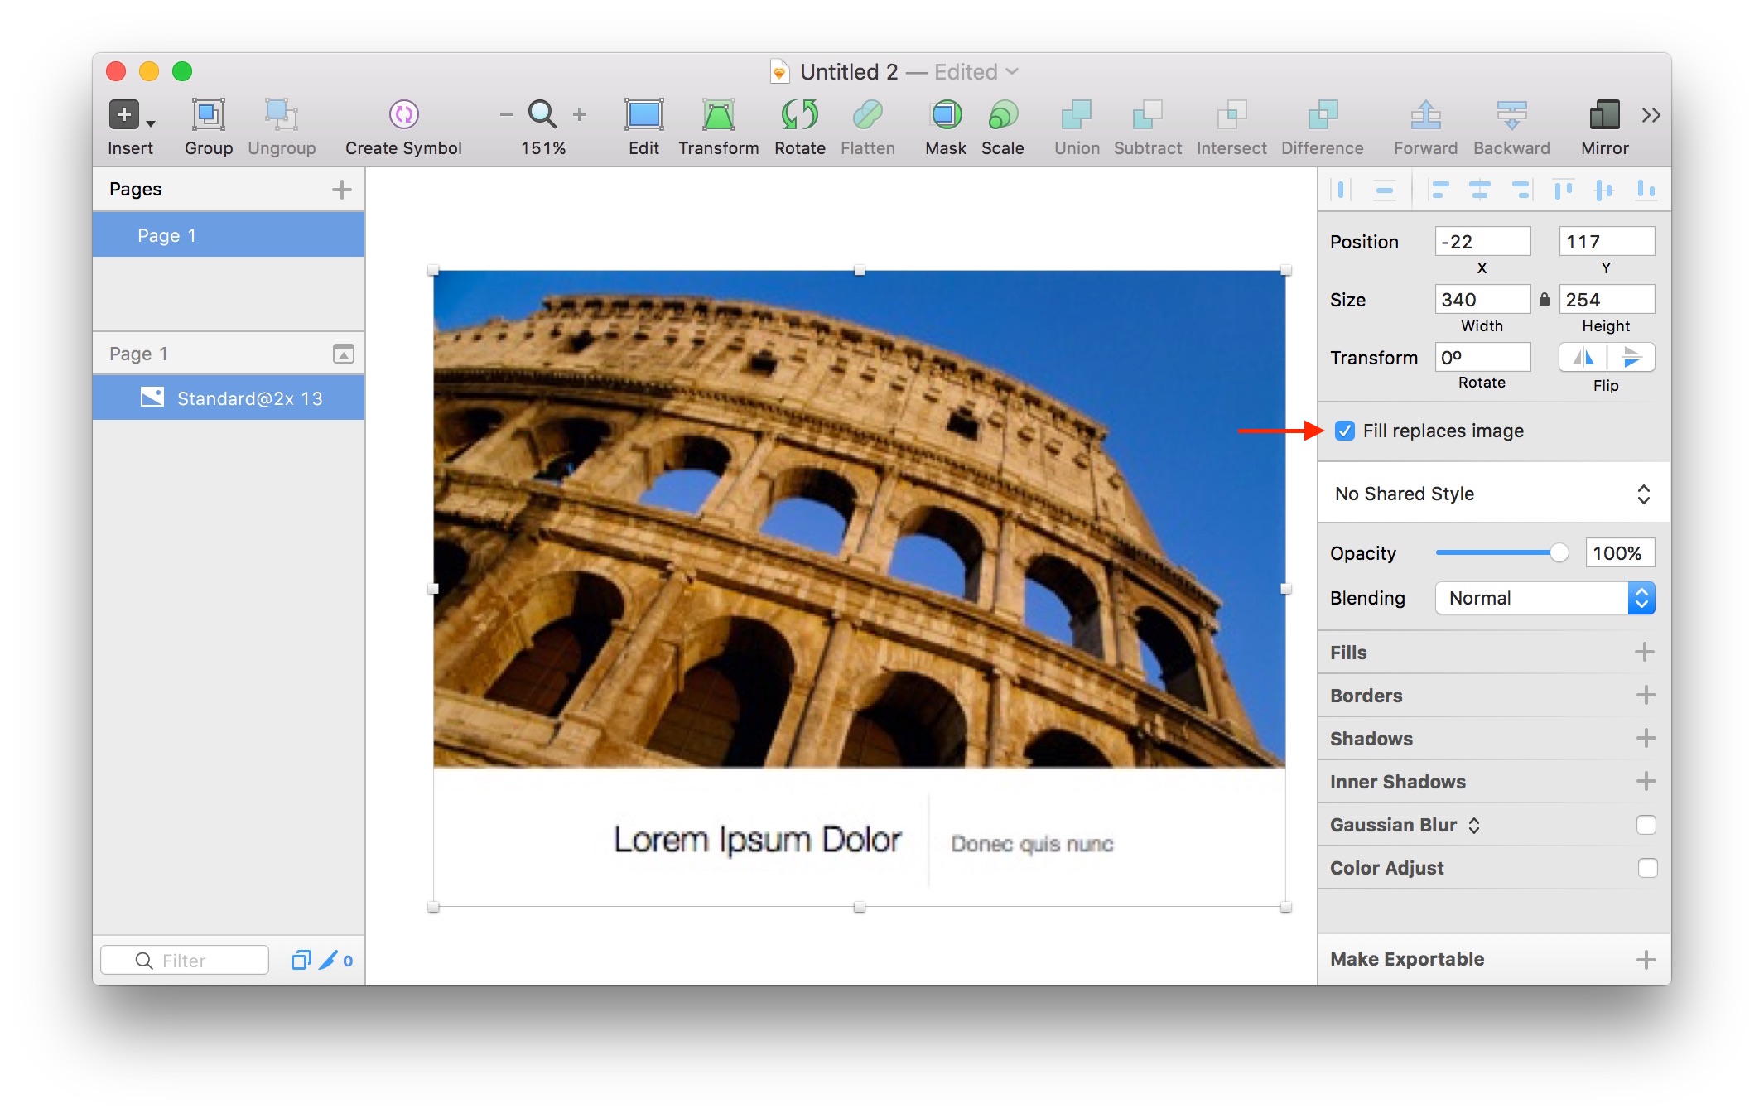
Task: Click the Opacity slider handle
Action: pos(1559,553)
